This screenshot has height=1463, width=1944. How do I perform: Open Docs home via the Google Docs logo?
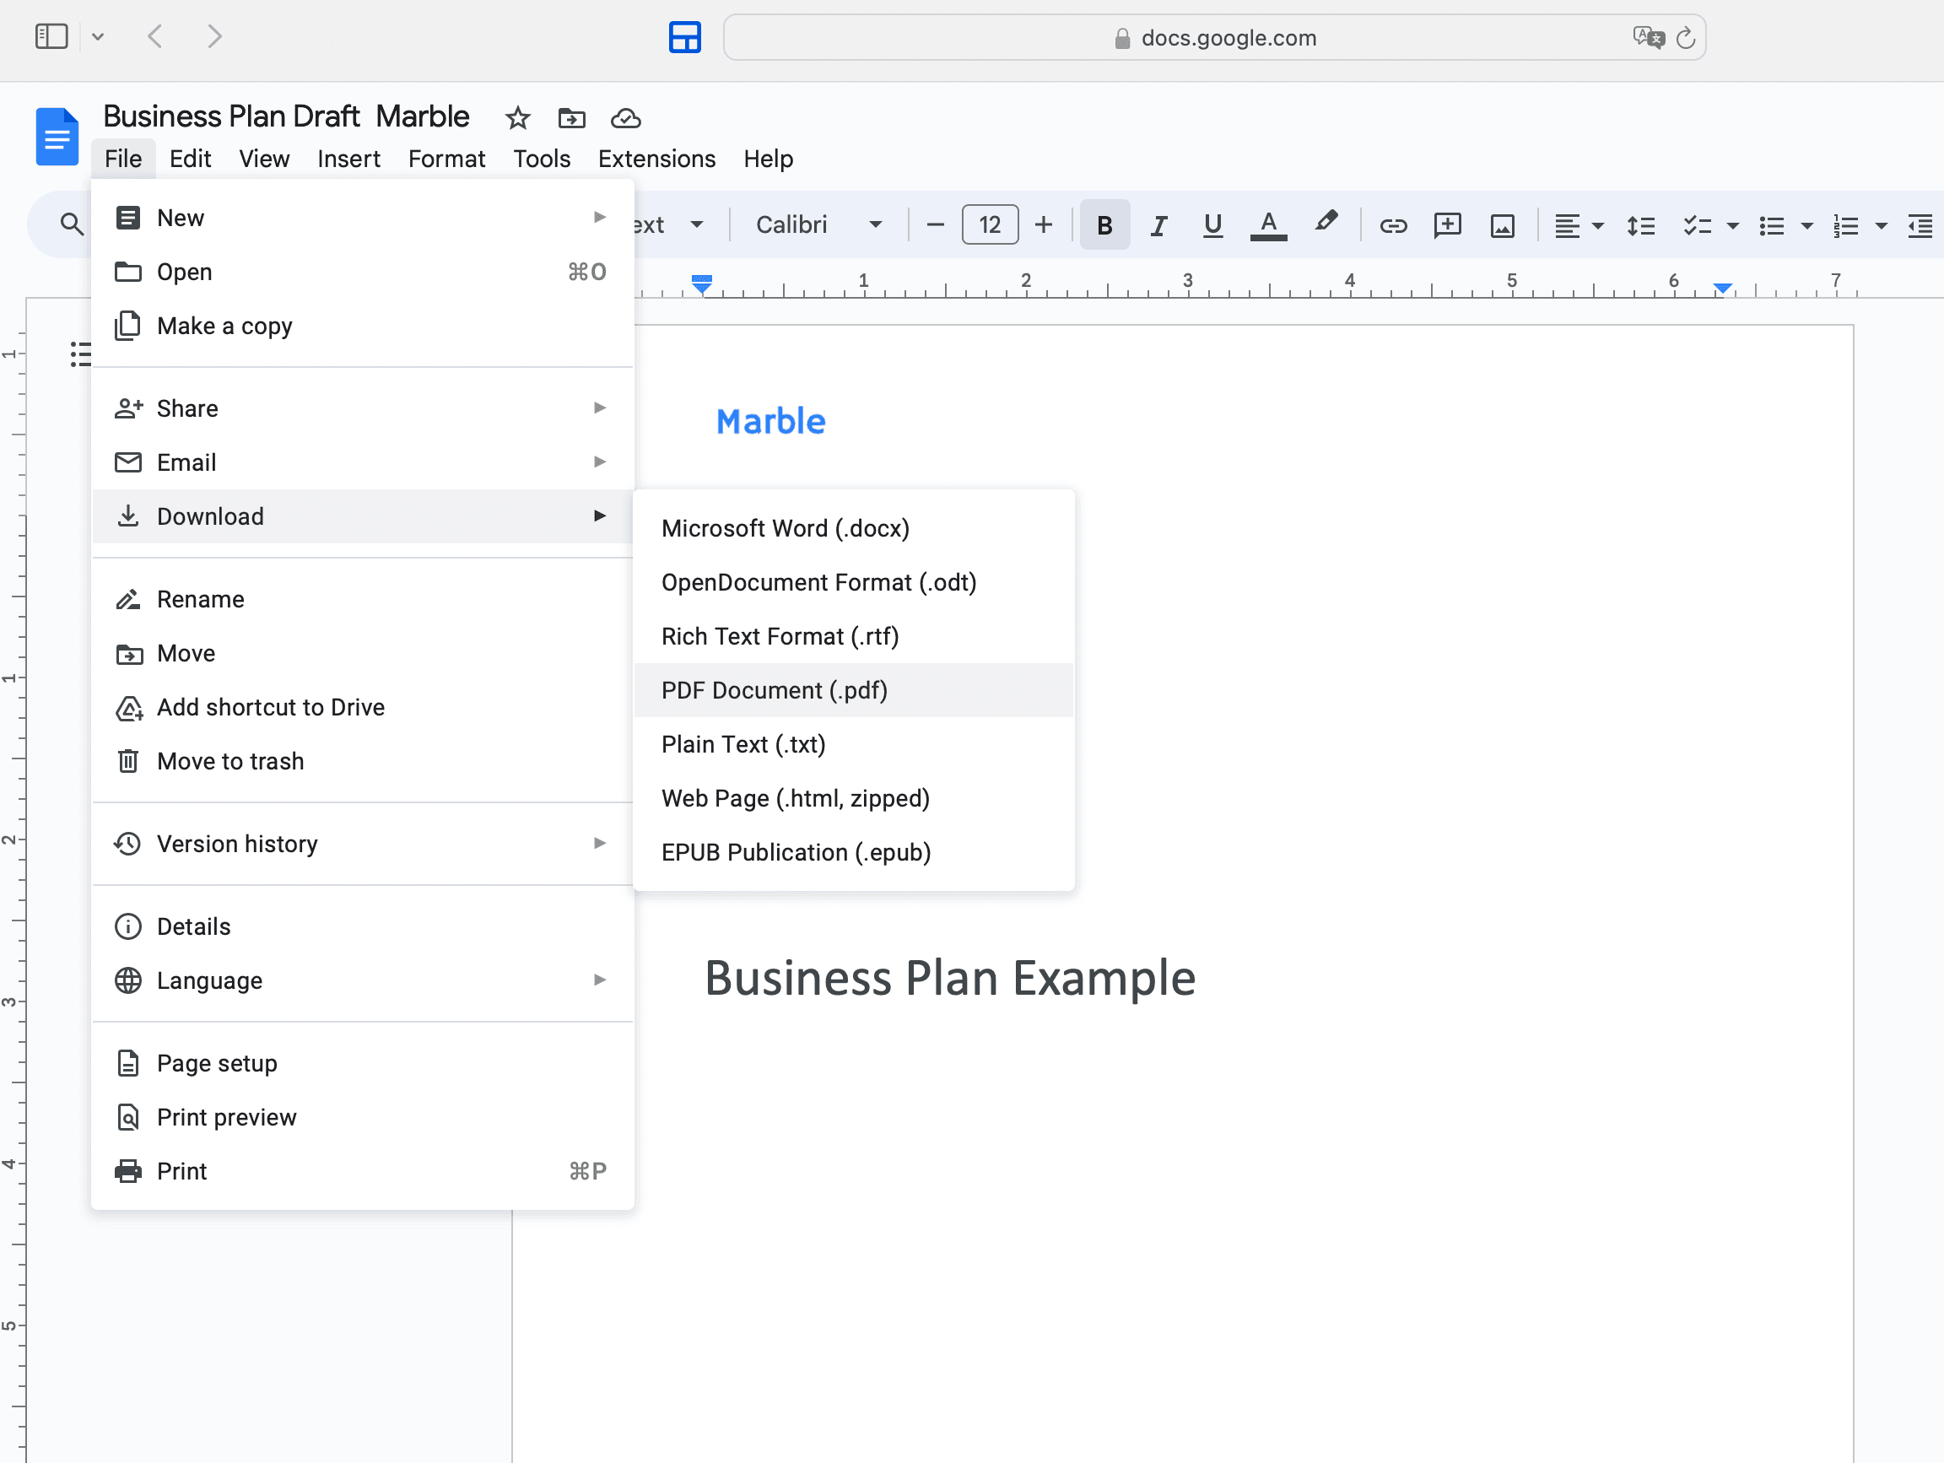(57, 136)
